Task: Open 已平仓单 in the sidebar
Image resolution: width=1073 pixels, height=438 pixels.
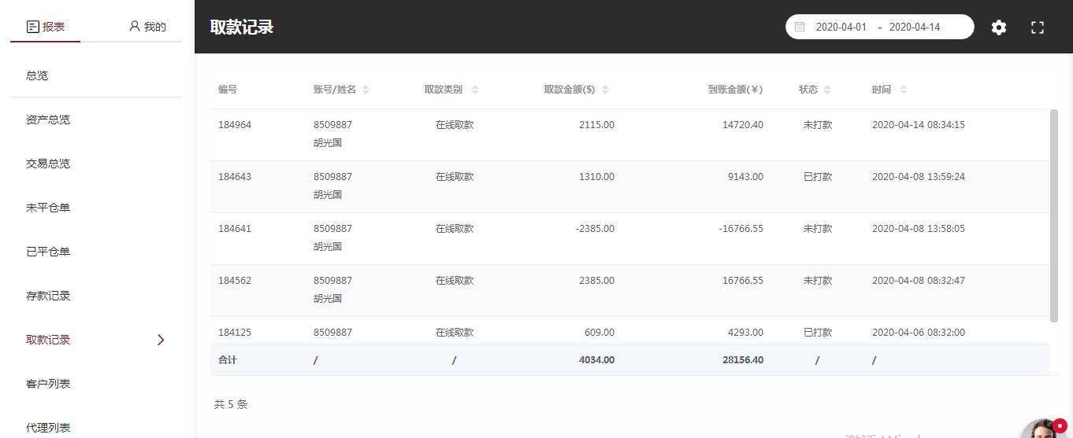Action: (48, 252)
